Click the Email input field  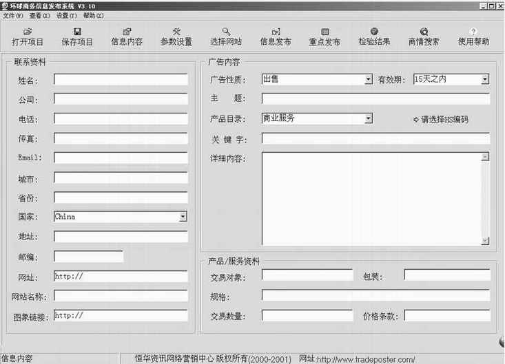121,158
